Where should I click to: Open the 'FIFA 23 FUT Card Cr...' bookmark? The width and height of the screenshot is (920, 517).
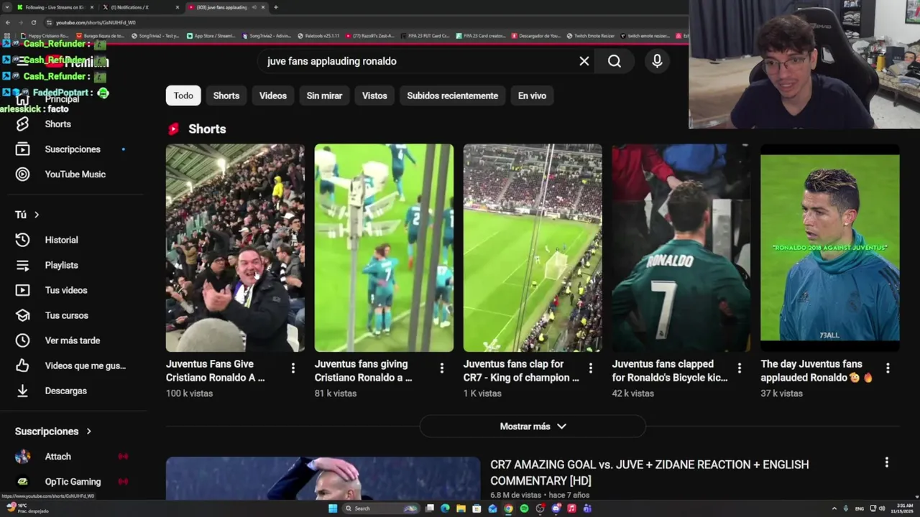point(425,36)
